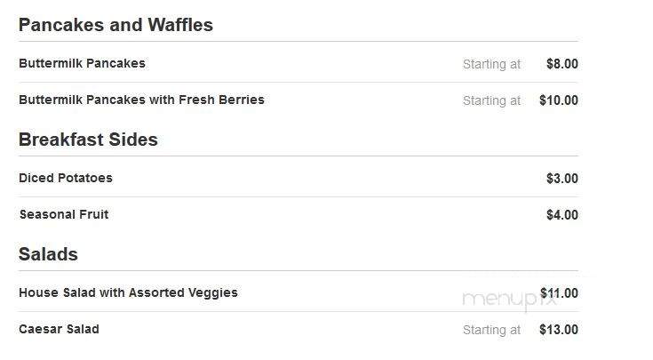Screen dimensions: 653x360
Task: Click the $8.00 Buttermilk Pancakes price
Action: 562,64
